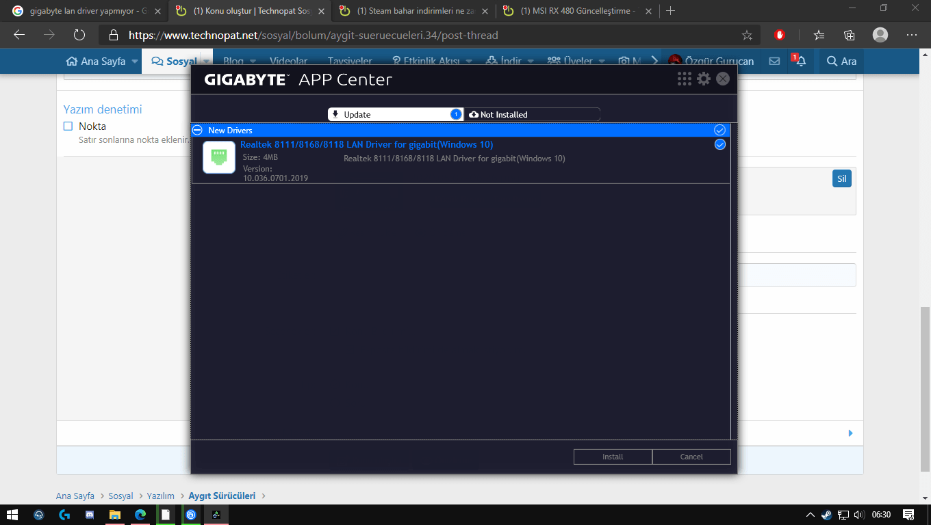
Task: Click the Sil button
Action: pos(842,179)
